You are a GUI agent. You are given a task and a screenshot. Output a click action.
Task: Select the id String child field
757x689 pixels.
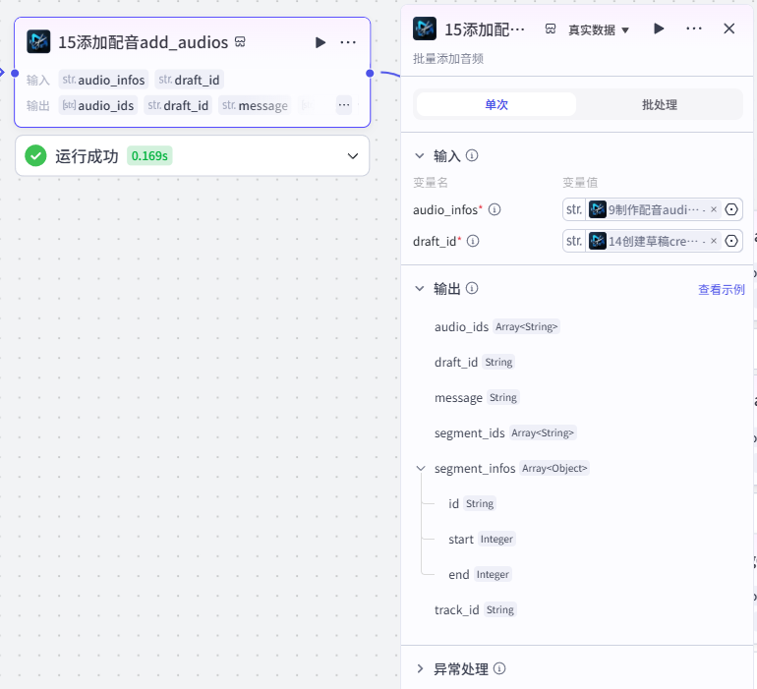click(x=472, y=503)
